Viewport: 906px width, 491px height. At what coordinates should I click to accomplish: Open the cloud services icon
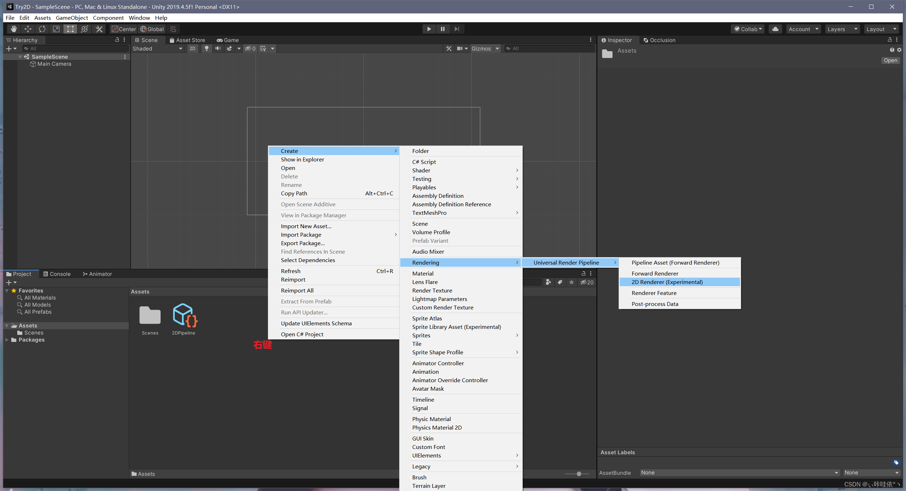[775, 29]
